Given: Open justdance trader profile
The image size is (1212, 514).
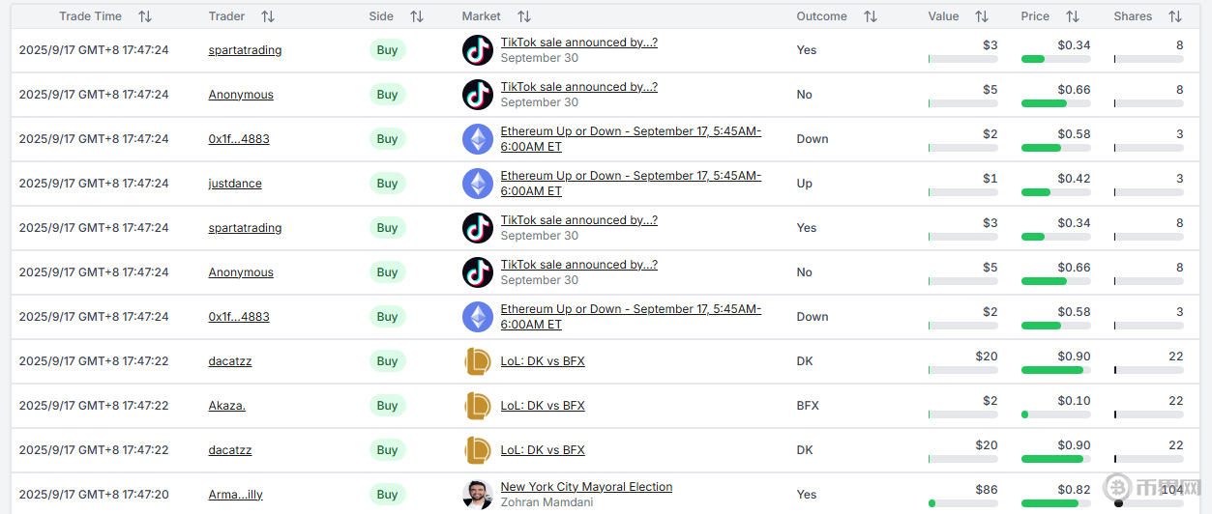Looking at the screenshot, I should (x=235, y=184).
